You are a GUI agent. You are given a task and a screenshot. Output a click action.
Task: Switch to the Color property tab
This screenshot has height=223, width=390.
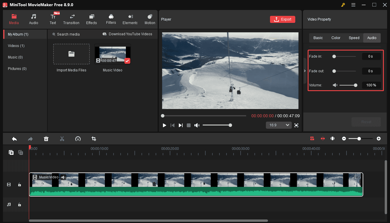pyautogui.click(x=336, y=38)
